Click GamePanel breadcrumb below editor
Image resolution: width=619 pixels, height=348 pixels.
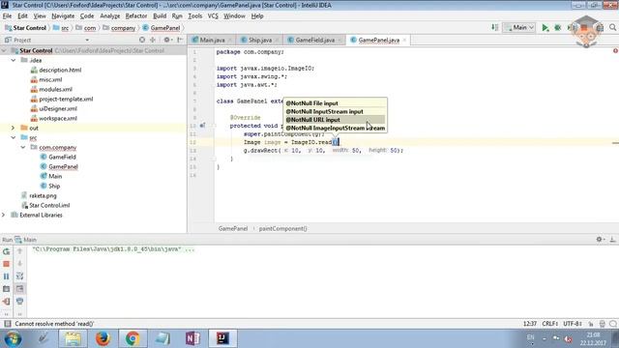point(233,228)
